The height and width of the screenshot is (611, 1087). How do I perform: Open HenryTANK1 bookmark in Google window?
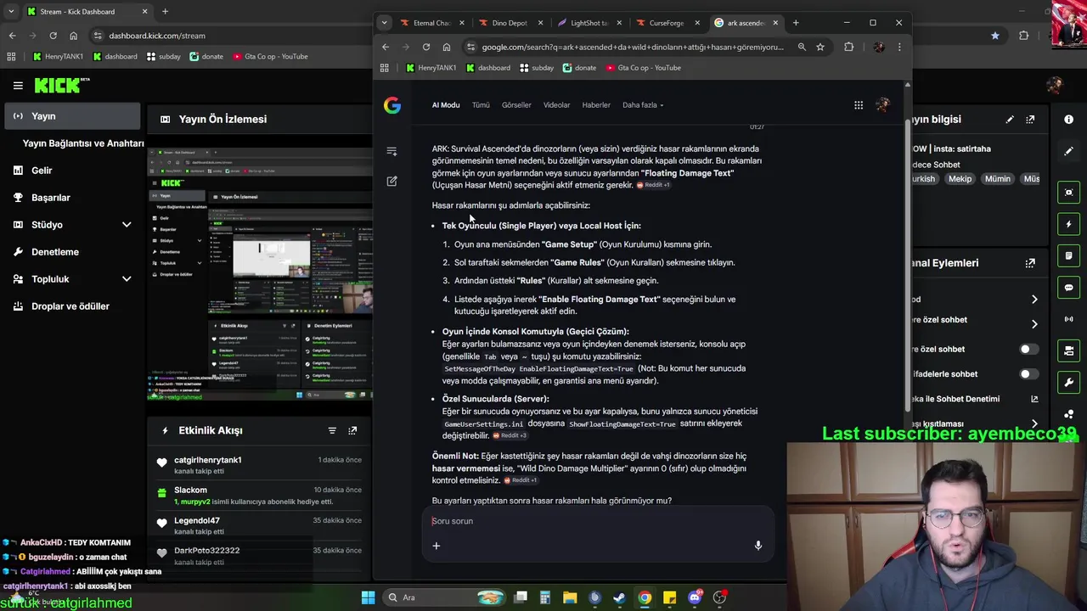431,68
